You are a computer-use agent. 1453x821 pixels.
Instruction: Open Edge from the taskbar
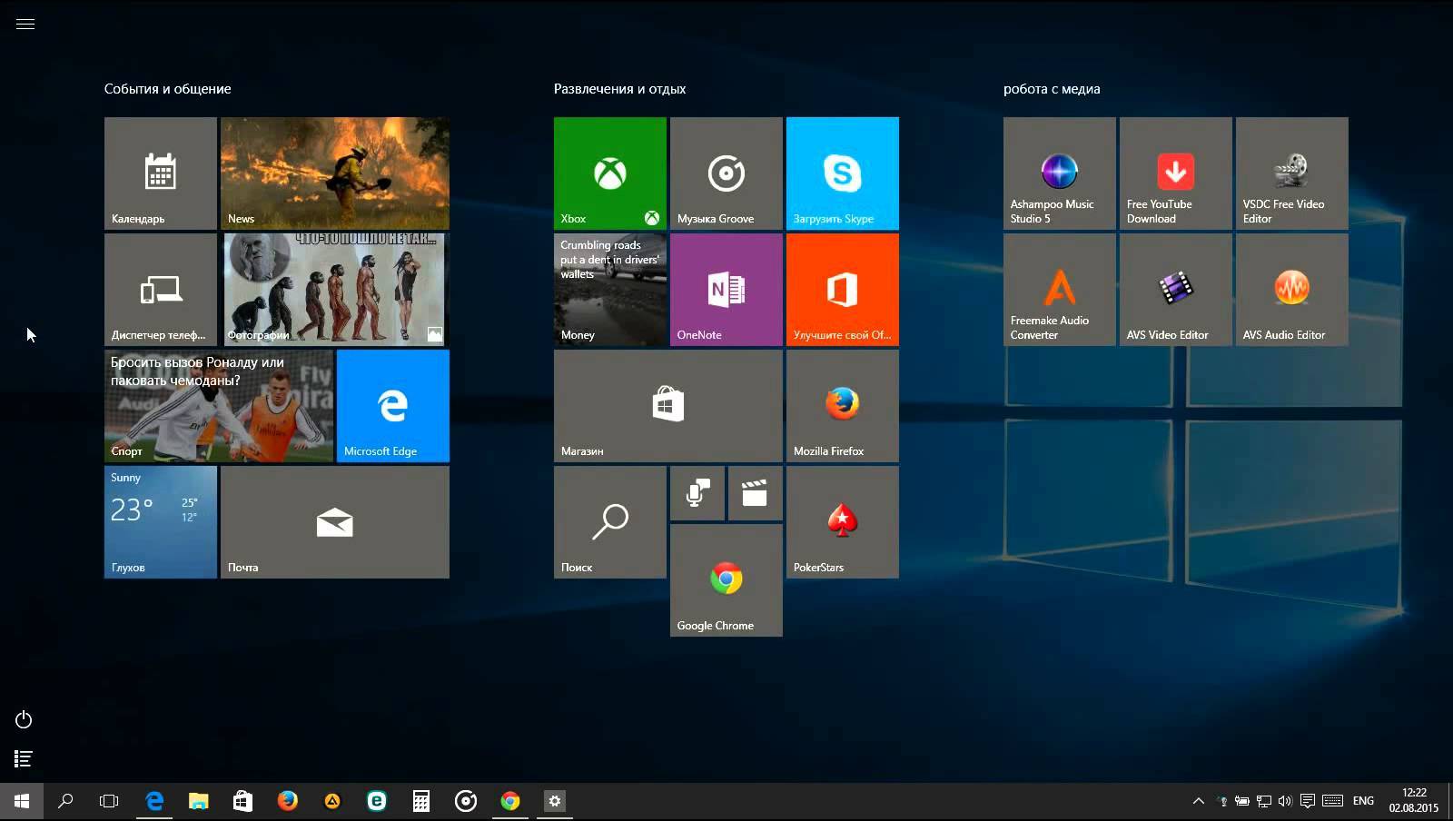click(154, 801)
